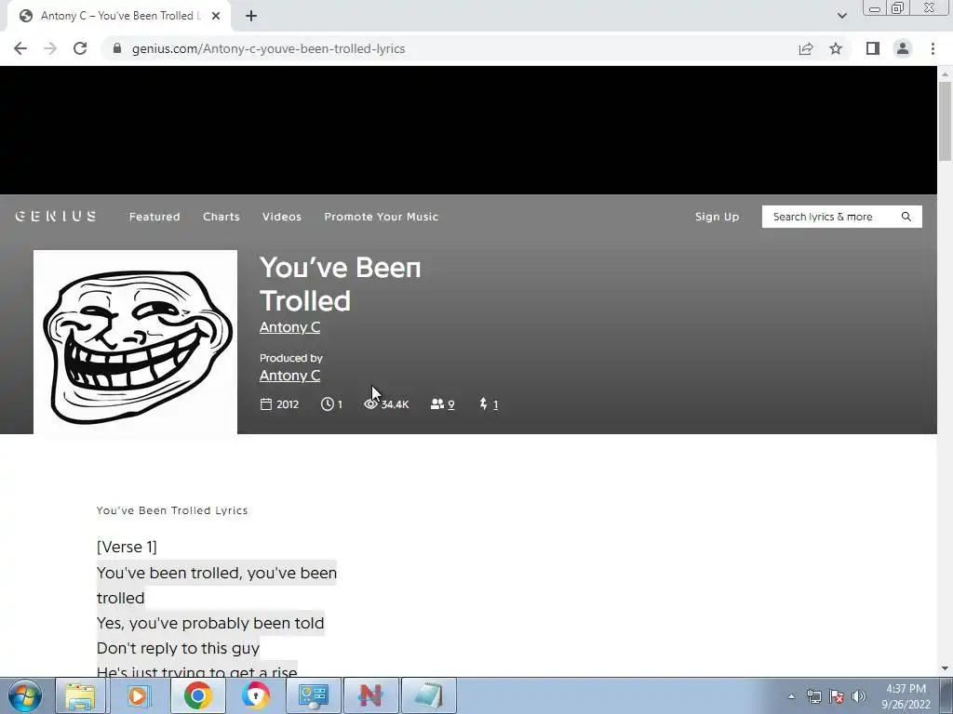Click the lyric "Yes, you've probably been told"
The height and width of the screenshot is (714, 953).
click(x=210, y=623)
